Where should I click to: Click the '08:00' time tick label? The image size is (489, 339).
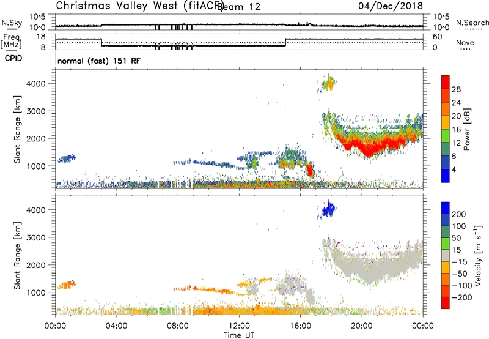click(x=178, y=326)
